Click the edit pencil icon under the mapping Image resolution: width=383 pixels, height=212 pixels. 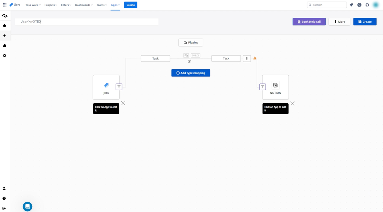click(189, 61)
